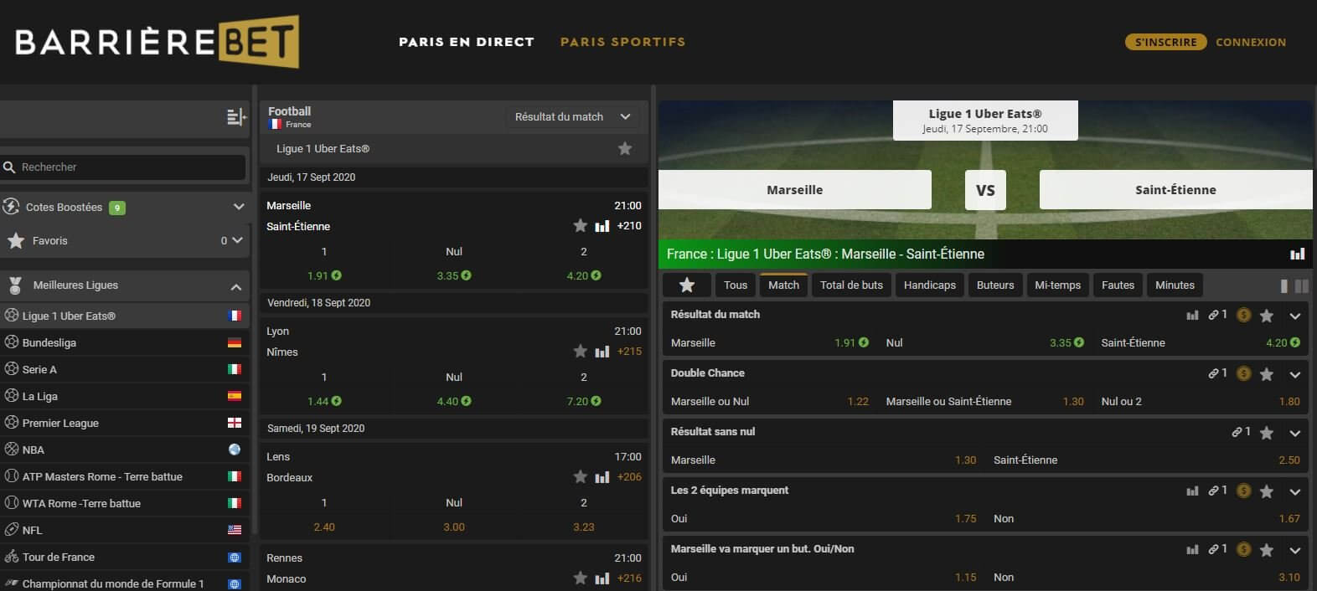Screen dimensions: 1317x591
Task: Collapse Marseille va marquer un but chevron
Action: point(1295,550)
